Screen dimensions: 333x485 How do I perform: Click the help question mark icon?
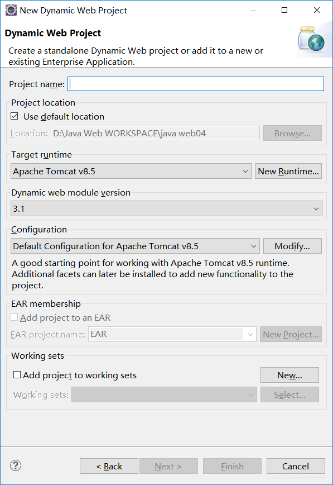[16, 465]
